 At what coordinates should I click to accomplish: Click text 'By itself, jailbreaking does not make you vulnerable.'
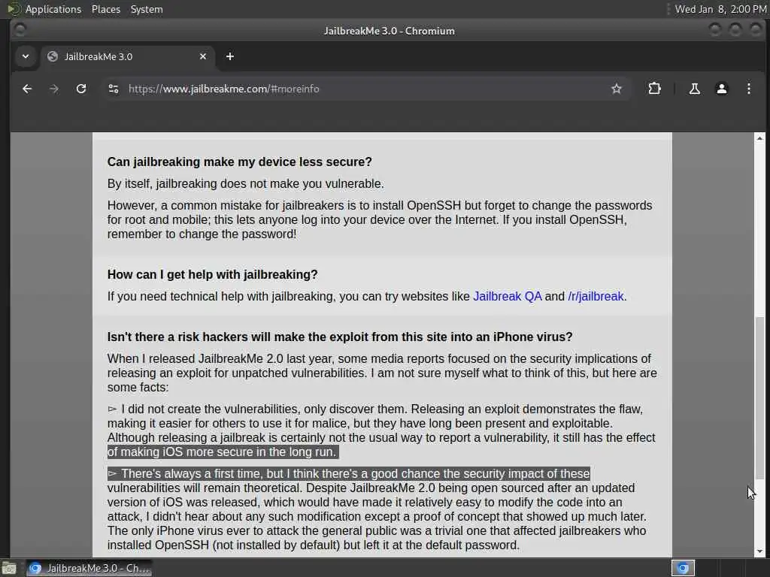pyautogui.click(x=246, y=183)
